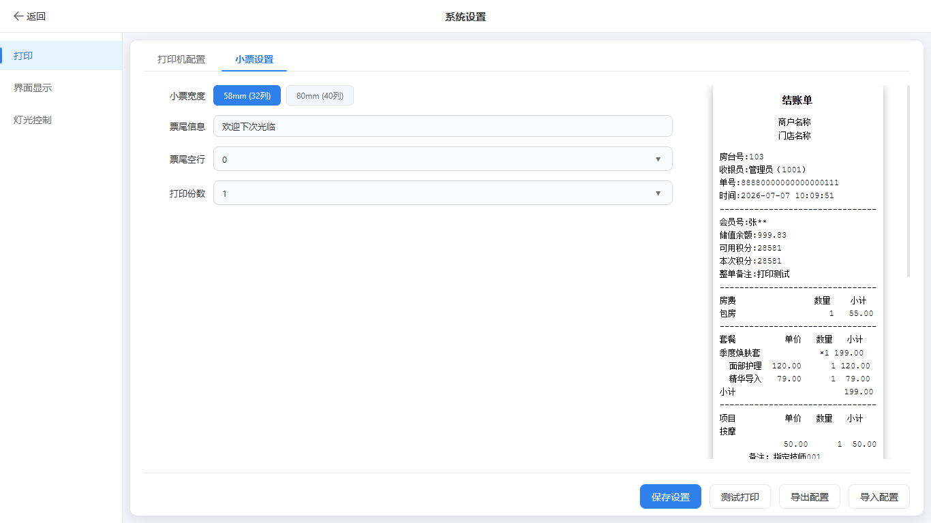This screenshot has width=931, height=523.
Task: Click the 包房 row in preview
Action: click(796, 313)
